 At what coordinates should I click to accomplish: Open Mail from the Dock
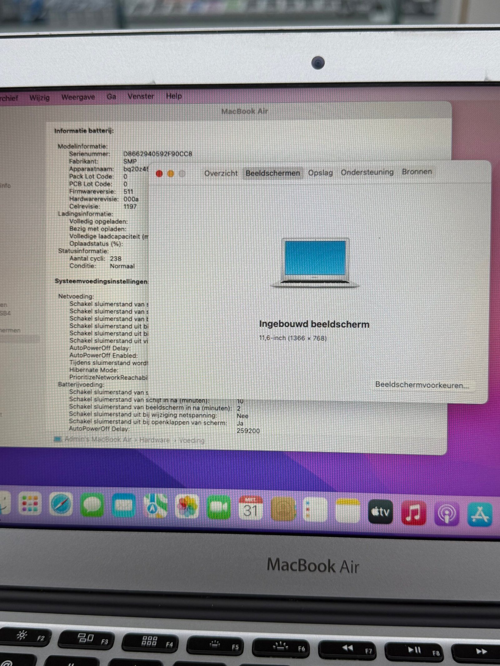124,505
